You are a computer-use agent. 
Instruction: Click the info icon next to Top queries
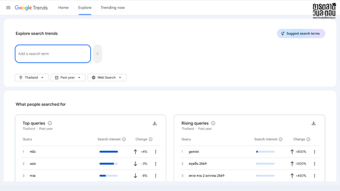coord(49,123)
